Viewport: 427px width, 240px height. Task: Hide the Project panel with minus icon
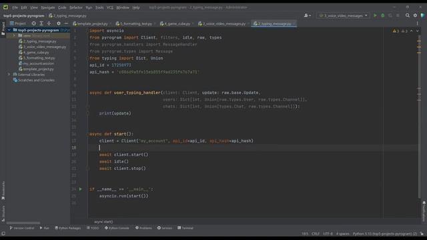(x=66, y=24)
